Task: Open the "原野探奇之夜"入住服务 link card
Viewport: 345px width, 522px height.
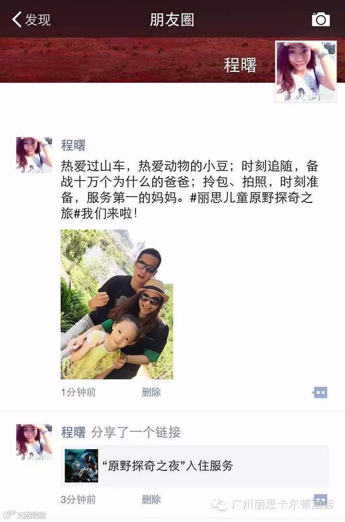Action: click(x=195, y=466)
